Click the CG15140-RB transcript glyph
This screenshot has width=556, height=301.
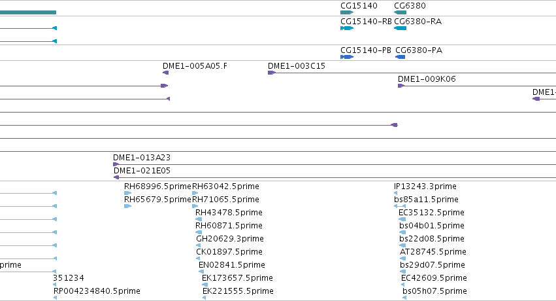click(347, 28)
